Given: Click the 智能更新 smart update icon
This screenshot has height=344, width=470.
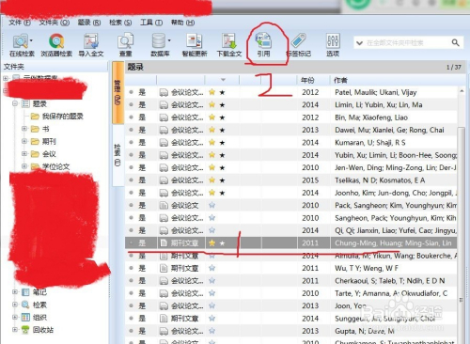Looking at the screenshot, I should (195, 41).
